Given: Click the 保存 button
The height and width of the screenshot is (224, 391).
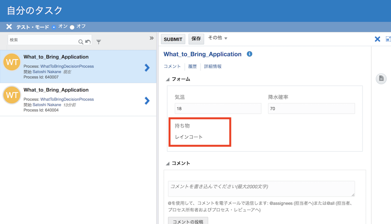Looking at the screenshot, I should pos(196,39).
